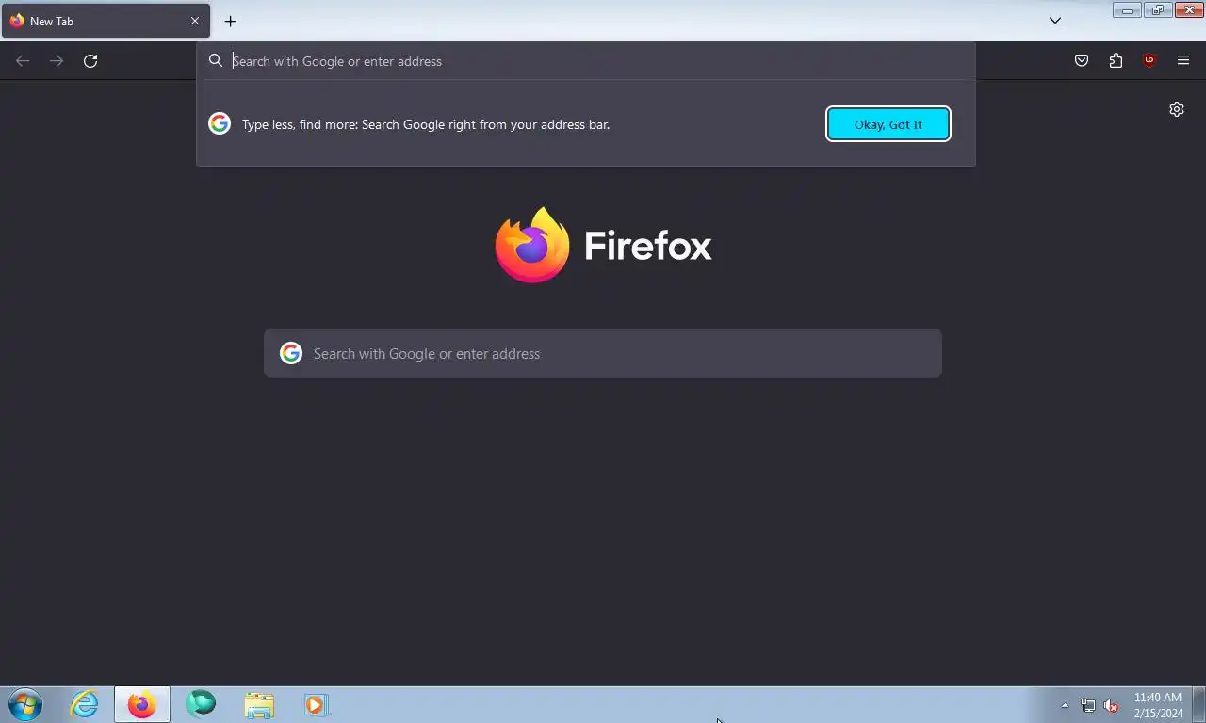Open the Firefox application menu
The height and width of the screenshot is (723, 1206).
click(1183, 61)
